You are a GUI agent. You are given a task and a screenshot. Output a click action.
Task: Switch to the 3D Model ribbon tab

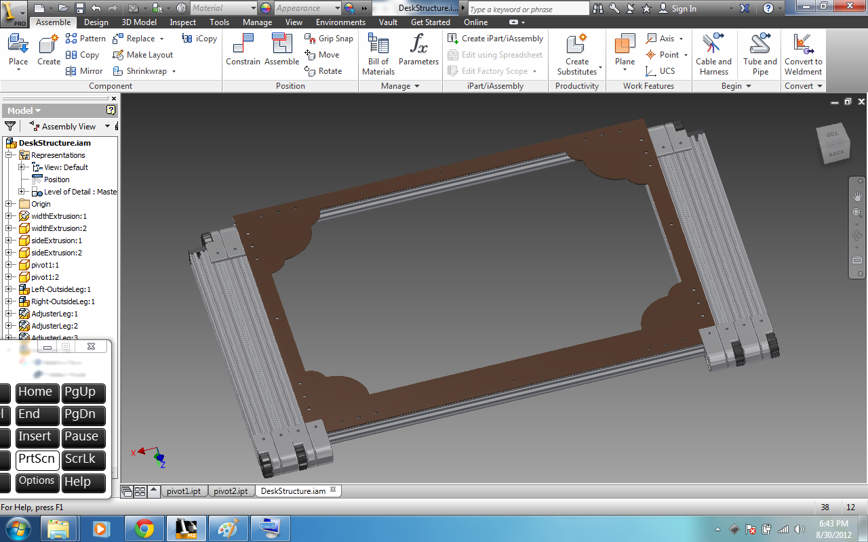click(x=139, y=22)
